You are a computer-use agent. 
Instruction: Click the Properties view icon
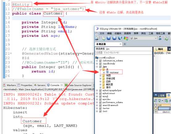pyautogui.click(x=19, y=85)
